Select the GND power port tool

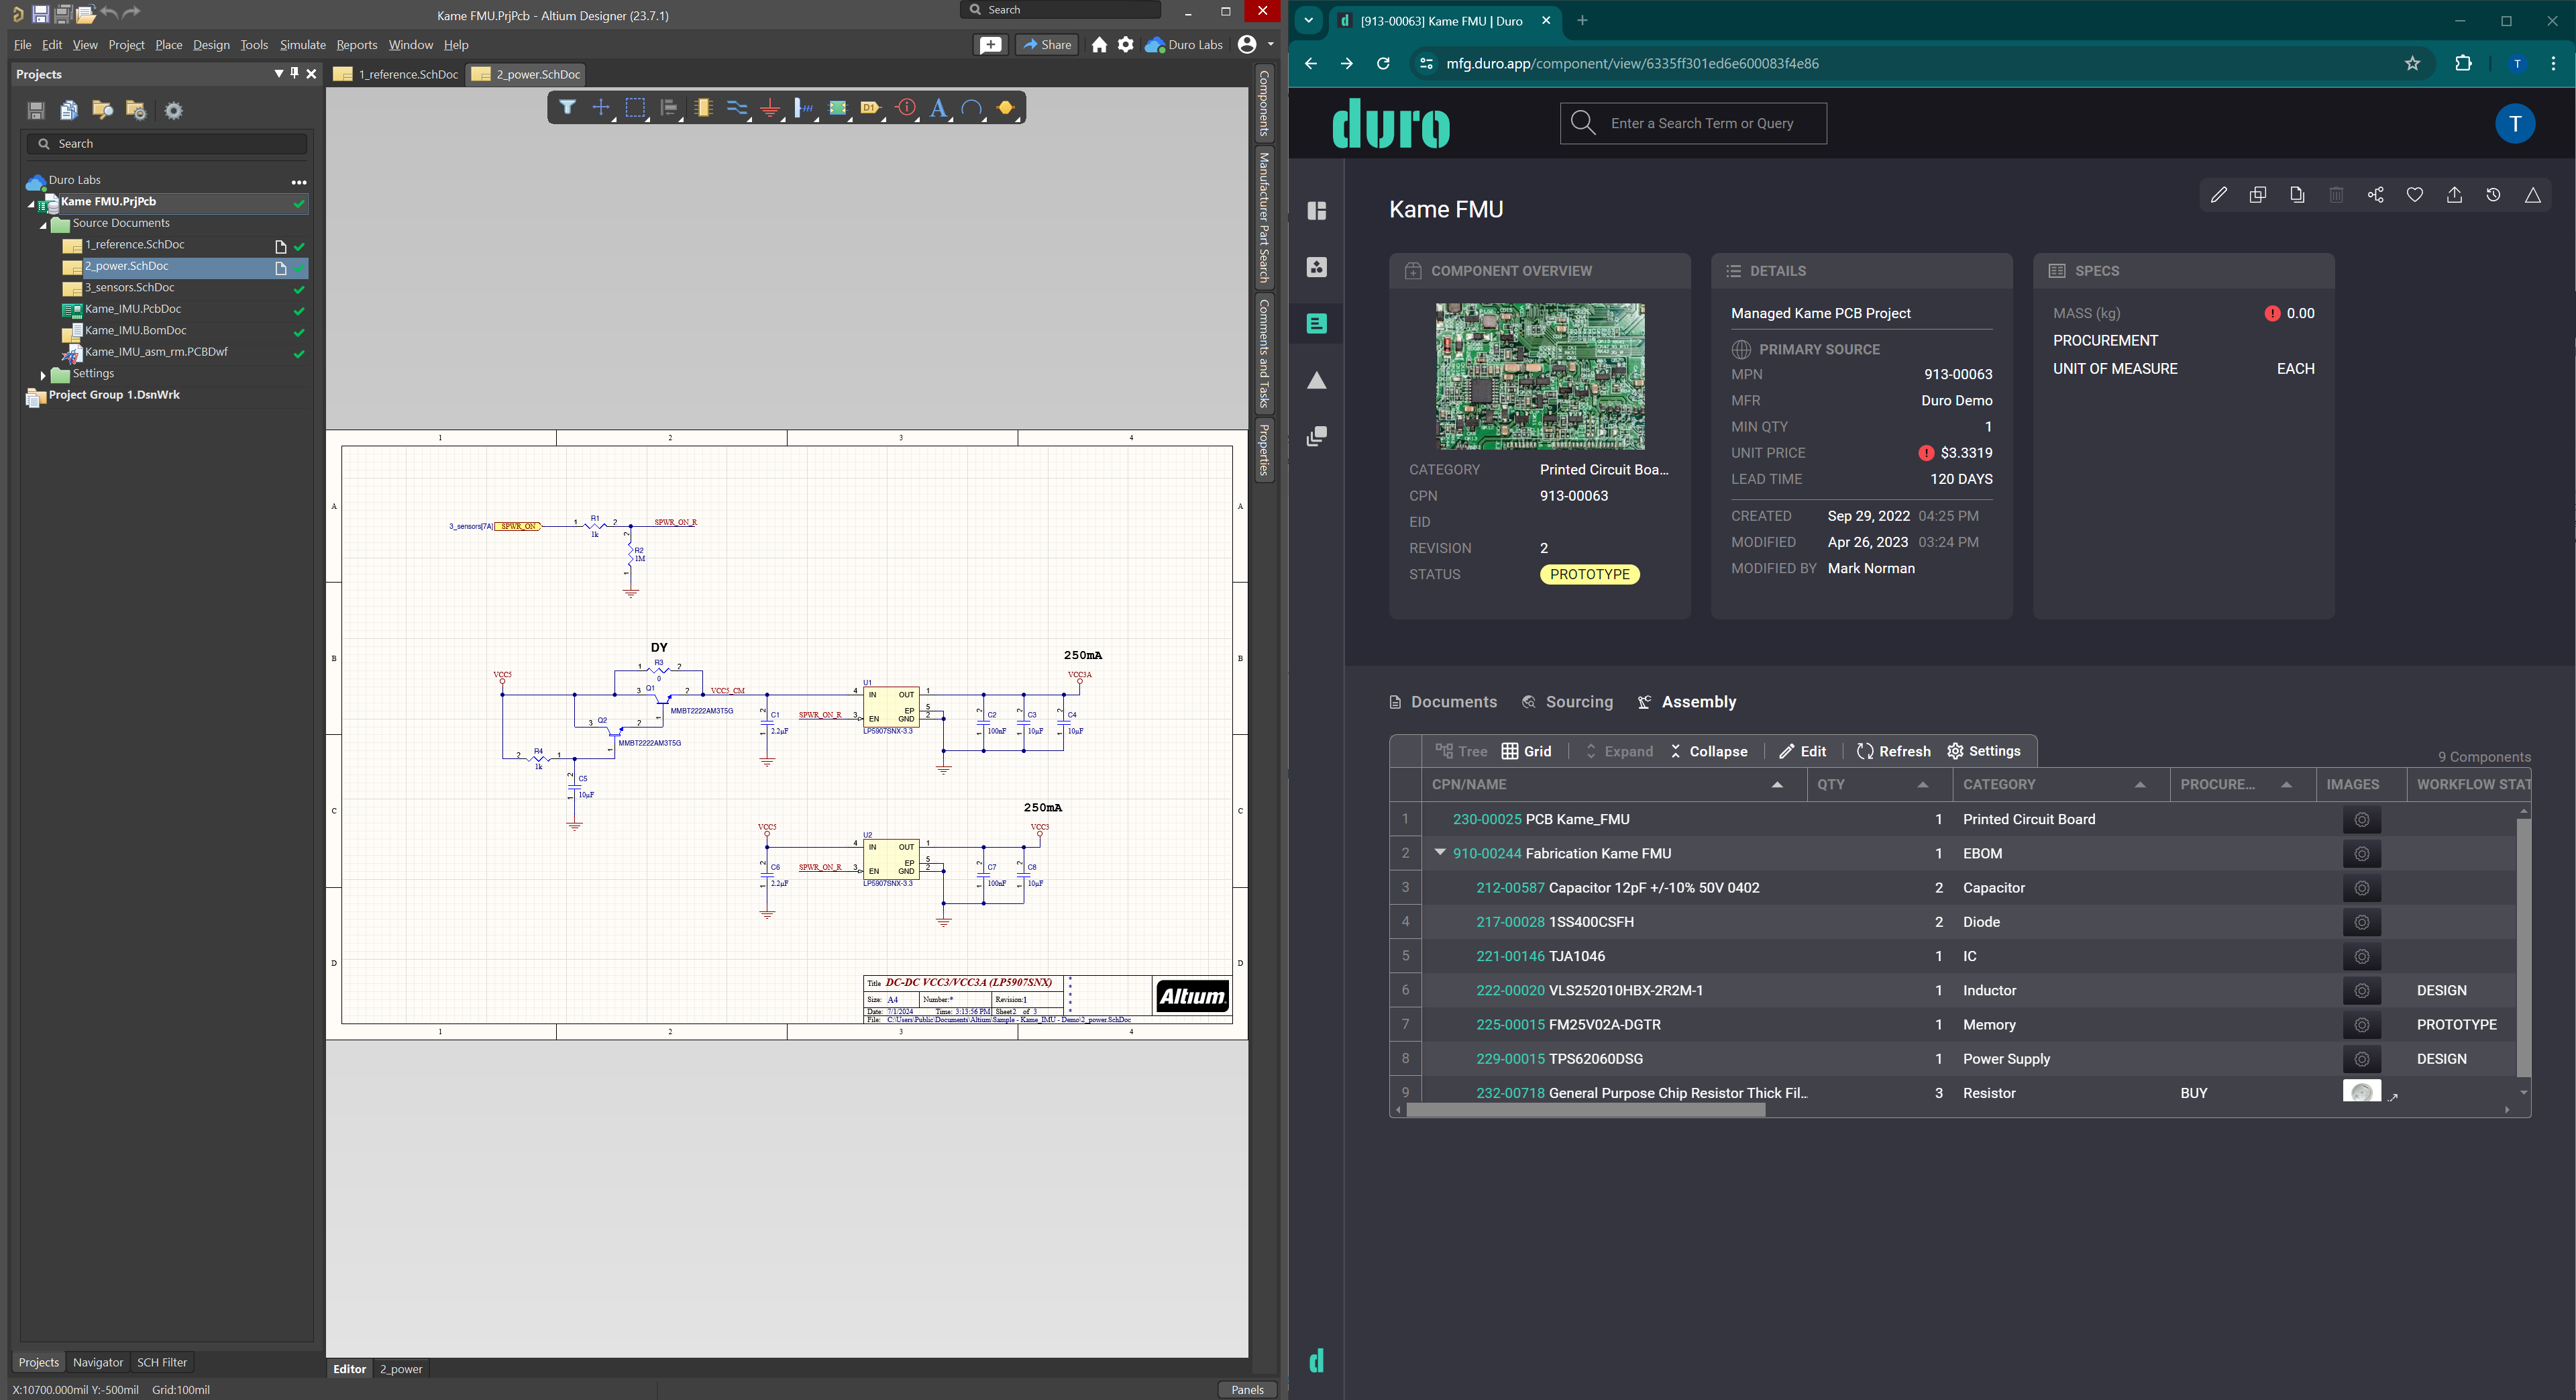[x=770, y=107]
